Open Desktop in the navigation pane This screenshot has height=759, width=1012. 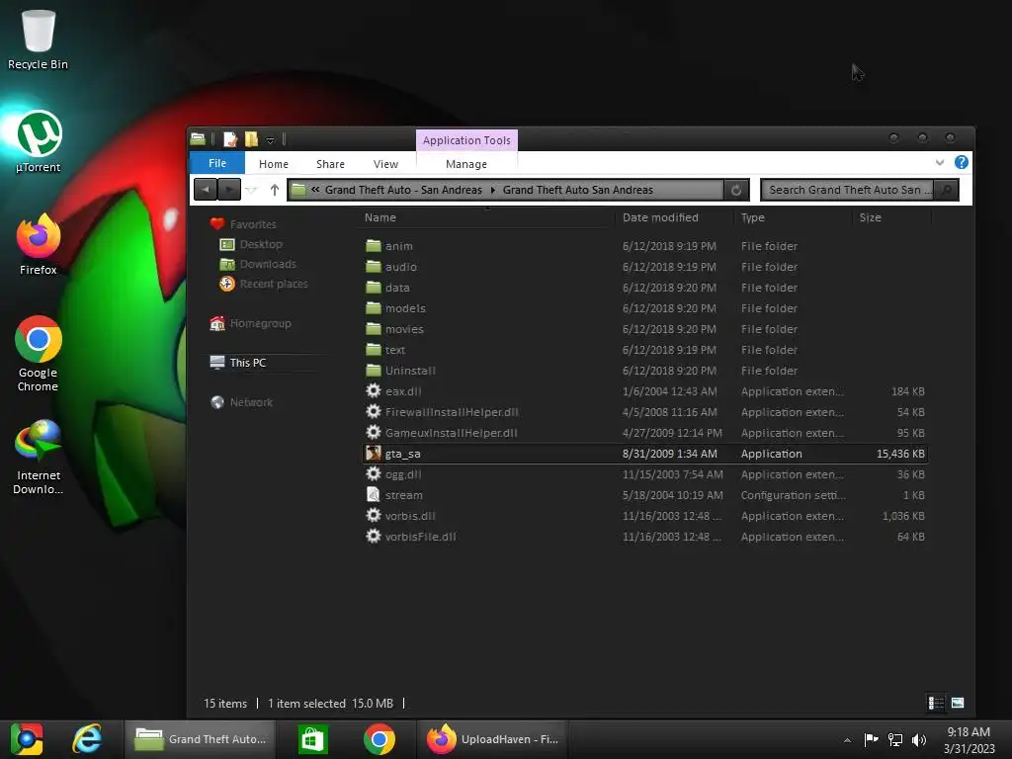251,244
